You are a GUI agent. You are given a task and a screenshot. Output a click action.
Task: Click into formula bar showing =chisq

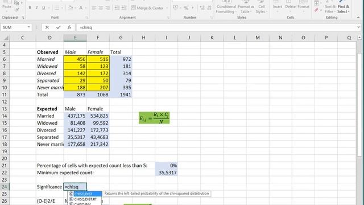[x=216, y=27]
